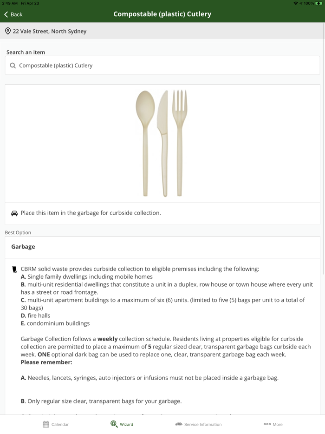Image resolution: width=325 pixels, height=434 pixels.
Task: Open the Calendar tab
Action: pyautogui.click(x=56, y=424)
